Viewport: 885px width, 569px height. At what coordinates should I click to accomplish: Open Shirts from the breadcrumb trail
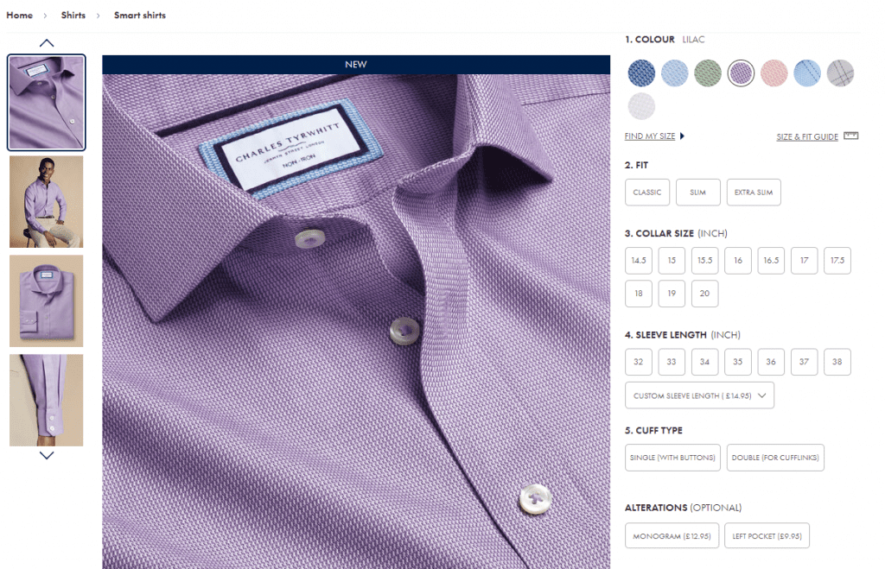(73, 15)
